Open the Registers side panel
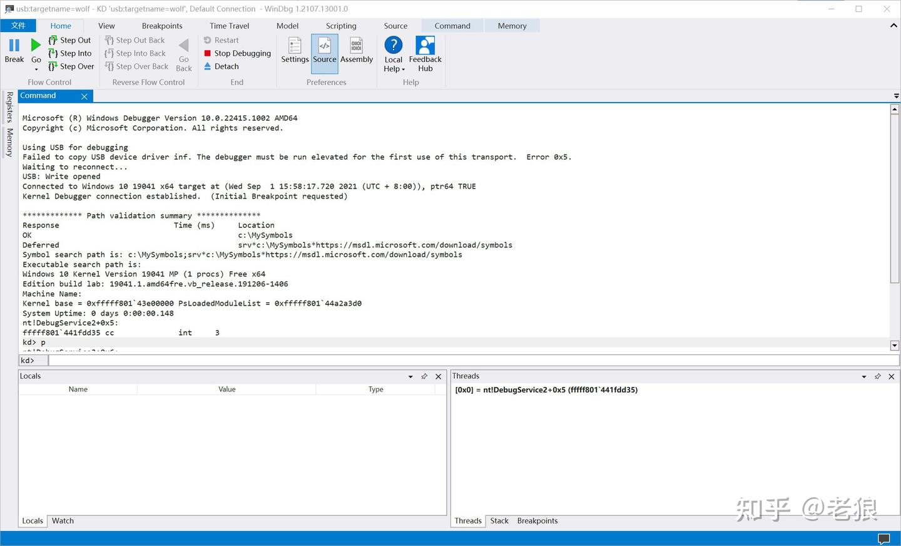This screenshot has height=546, width=901. click(9, 107)
